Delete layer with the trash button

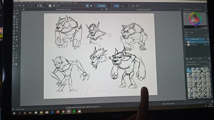209,59
